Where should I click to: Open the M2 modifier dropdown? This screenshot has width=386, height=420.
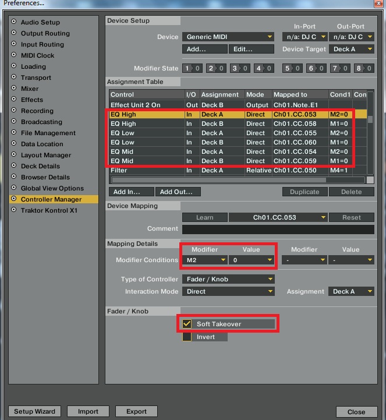[205, 260]
